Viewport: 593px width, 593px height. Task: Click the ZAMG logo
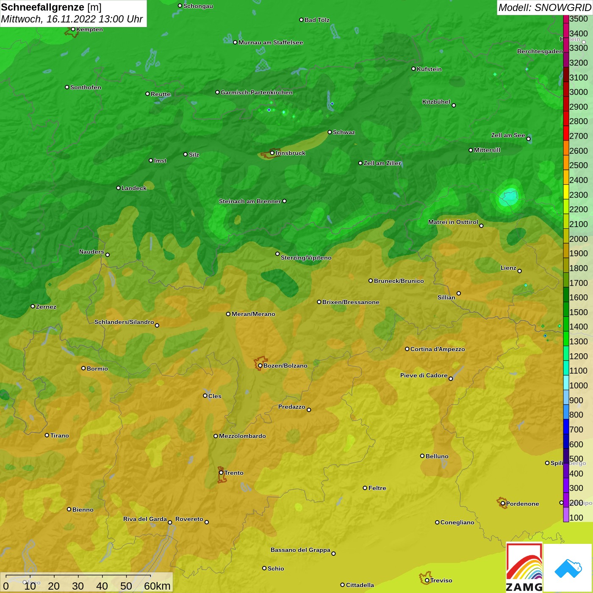coord(524,567)
